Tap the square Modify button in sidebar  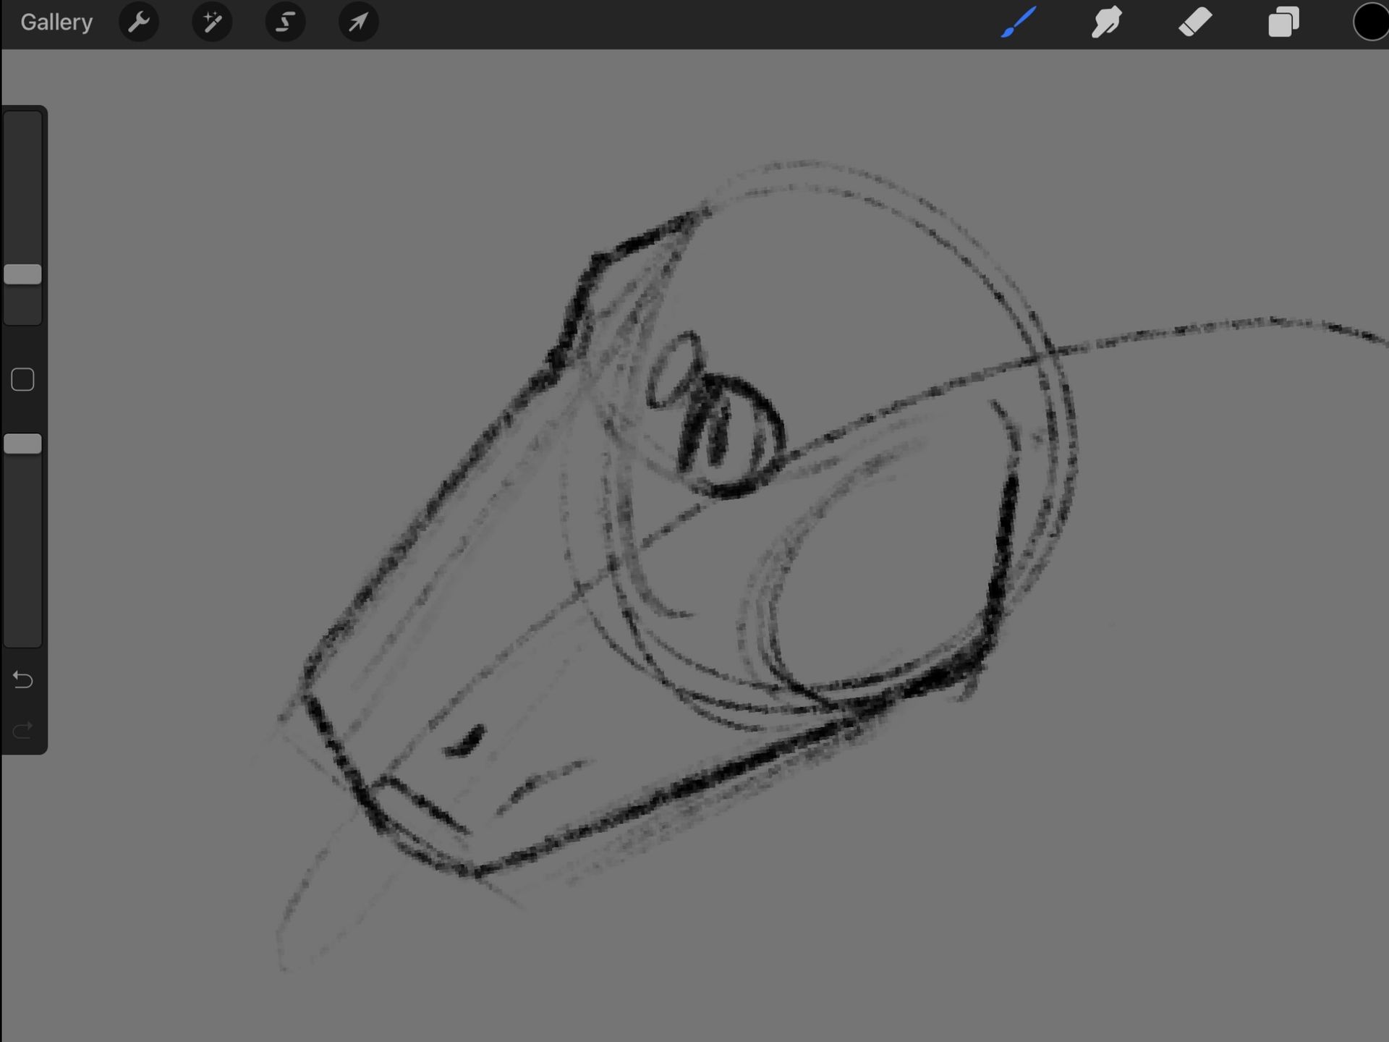pos(22,379)
